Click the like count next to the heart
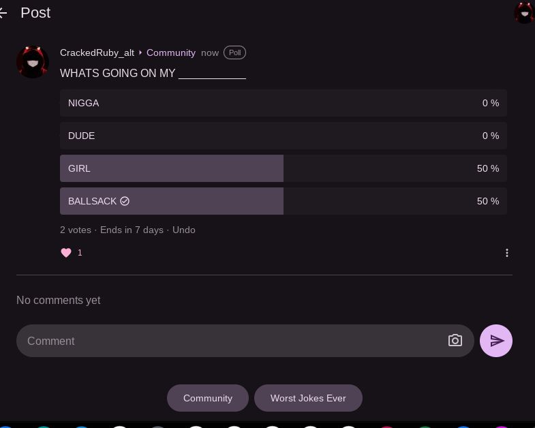535x428 pixels. point(80,253)
